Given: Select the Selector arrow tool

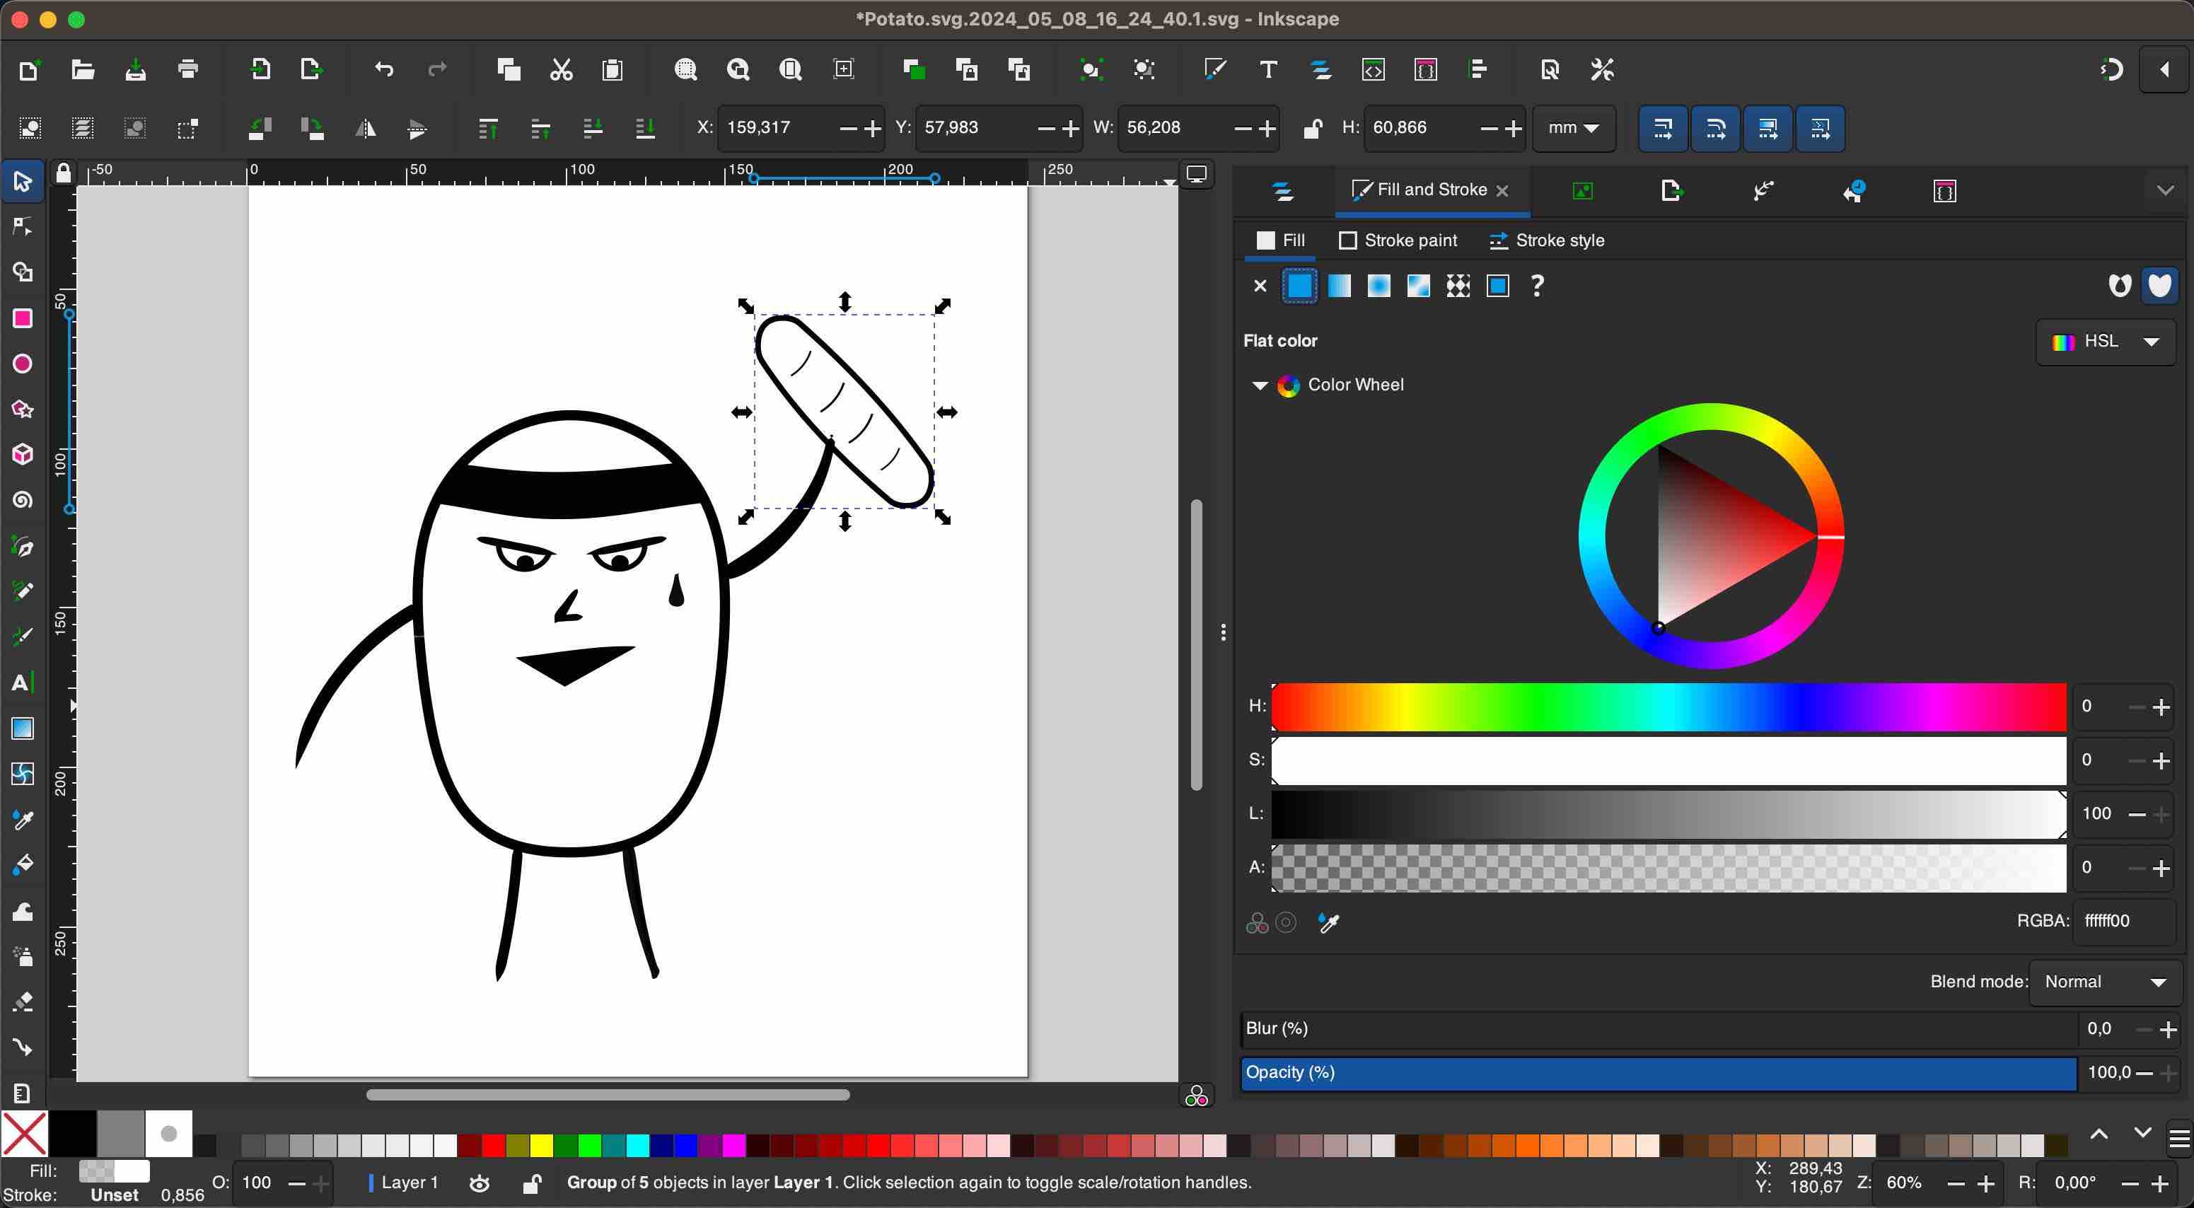Looking at the screenshot, I should point(23,182).
